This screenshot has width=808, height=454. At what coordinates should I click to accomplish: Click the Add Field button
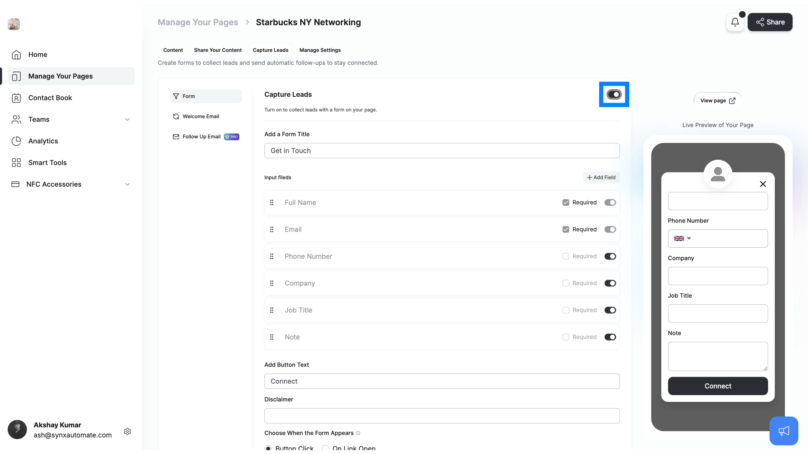click(x=601, y=177)
